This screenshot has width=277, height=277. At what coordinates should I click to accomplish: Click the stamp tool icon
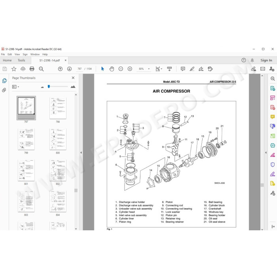point(210,69)
